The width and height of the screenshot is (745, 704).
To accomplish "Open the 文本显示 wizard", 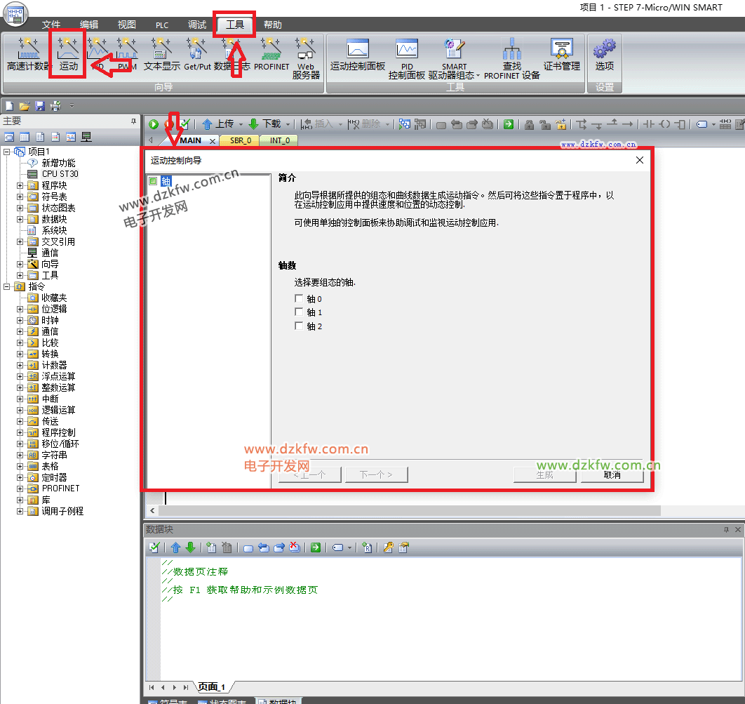I will 161,55.
